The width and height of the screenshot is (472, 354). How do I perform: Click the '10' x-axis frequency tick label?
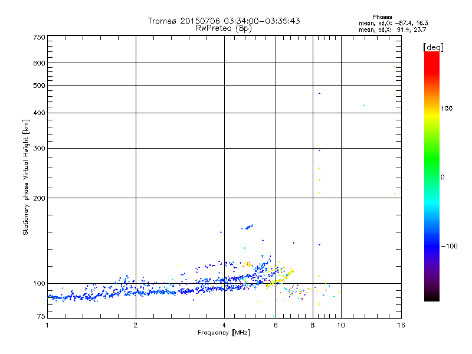pyautogui.click(x=341, y=325)
